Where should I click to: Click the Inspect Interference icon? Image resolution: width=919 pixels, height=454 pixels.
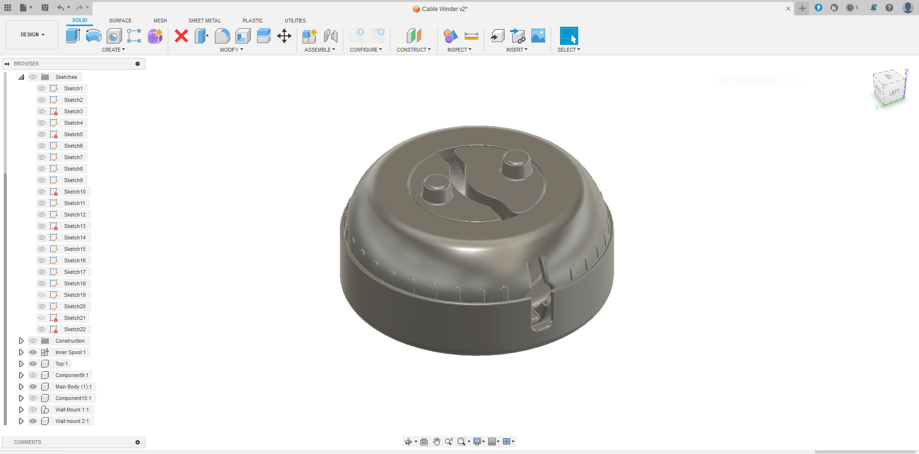[x=450, y=36]
